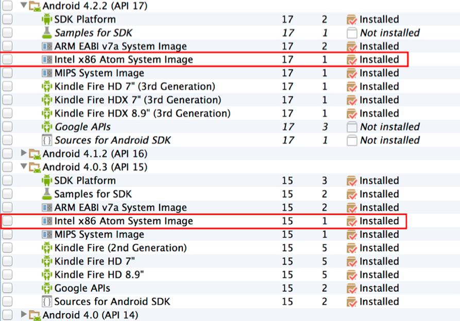
Task: Click the Not installed icon for API 17 Google APIs
Action: point(352,127)
